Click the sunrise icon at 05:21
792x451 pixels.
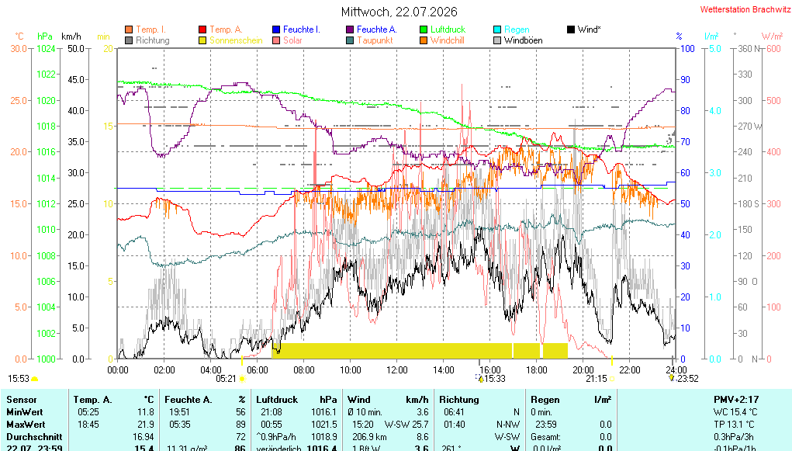(x=242, y=379)
